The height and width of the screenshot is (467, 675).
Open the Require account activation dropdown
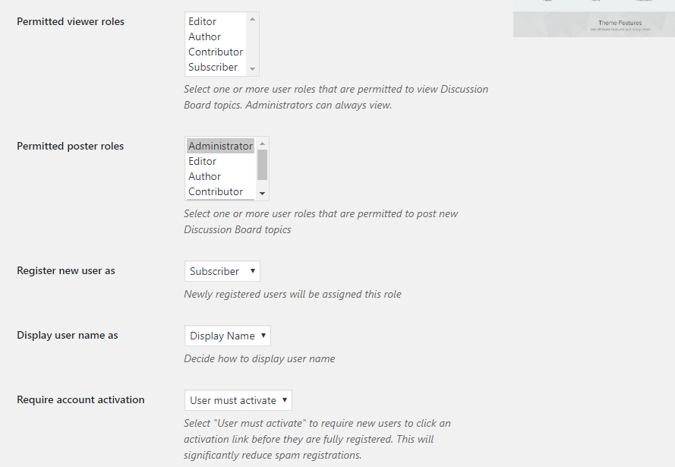click(238, 399)
